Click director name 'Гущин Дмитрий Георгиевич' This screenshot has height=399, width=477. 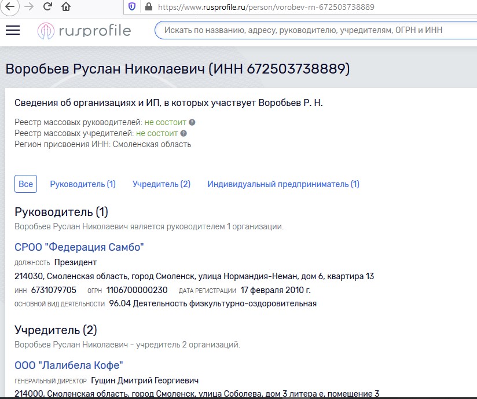[x=145, y=380]
